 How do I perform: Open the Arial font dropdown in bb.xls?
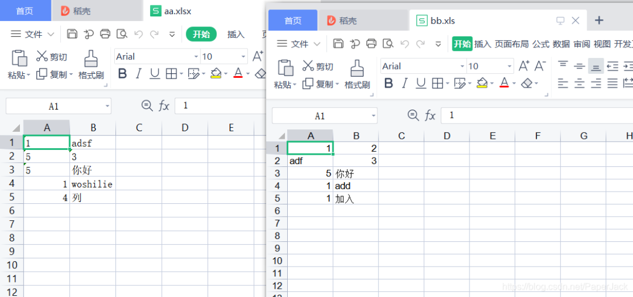(462, 66)
